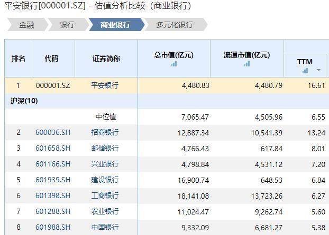Open stock code 601988.SH link
The height and width of the screenshot is (235, 329).
tap(53, 227)
